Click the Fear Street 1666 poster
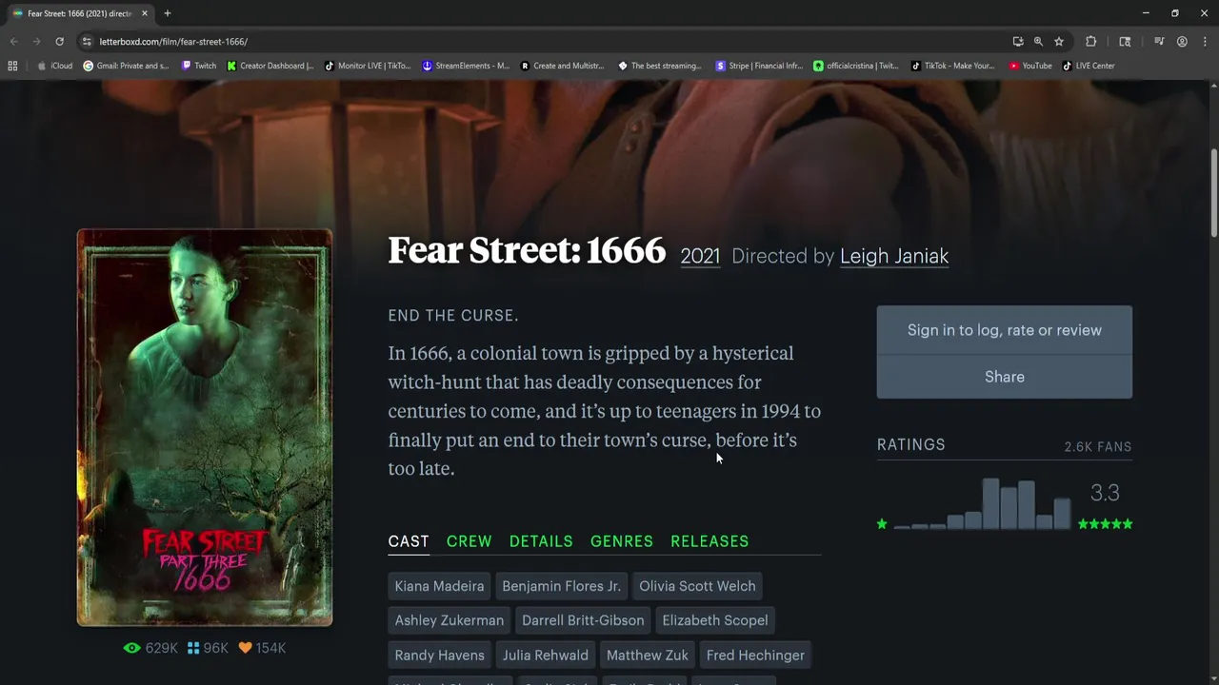 click(x=205, y=427)
